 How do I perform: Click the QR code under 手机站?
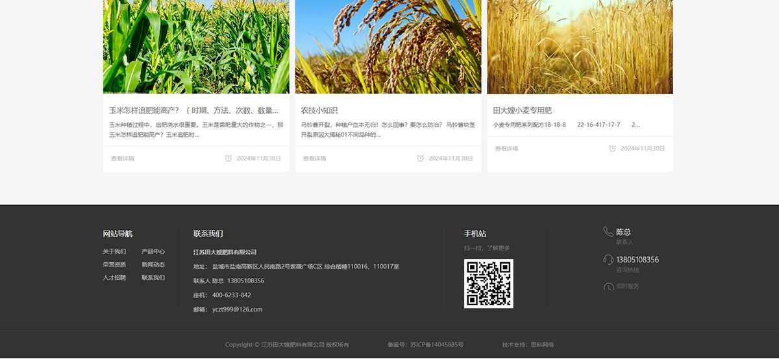[488, 283]
